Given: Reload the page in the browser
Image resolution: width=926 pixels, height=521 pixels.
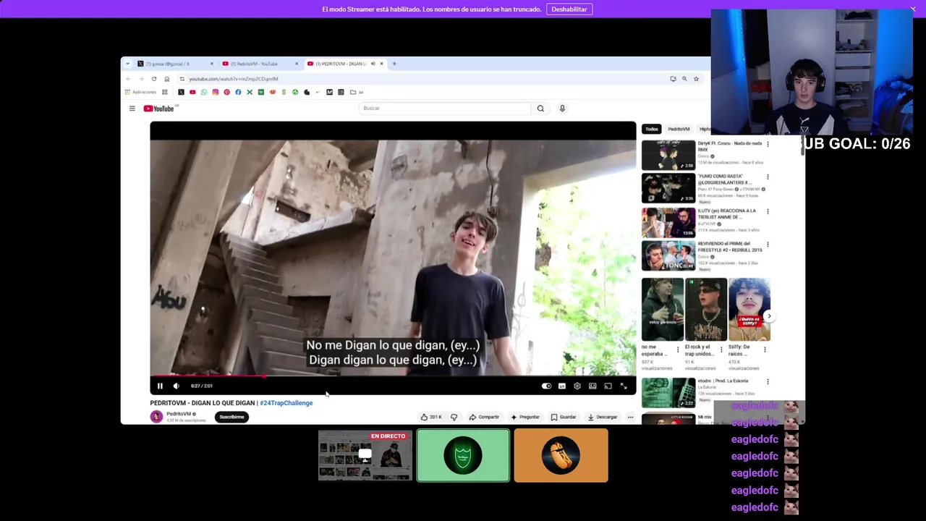Looking at the screenshot, I should click(154, 79).
